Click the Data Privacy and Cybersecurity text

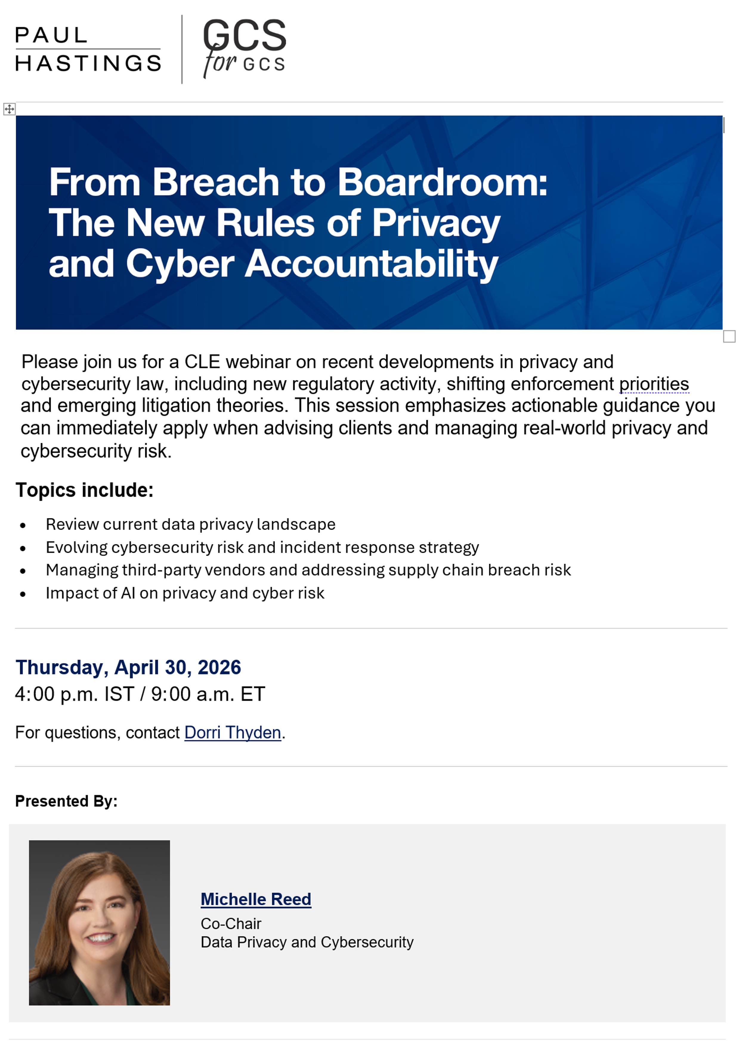[x=307, y=942]
